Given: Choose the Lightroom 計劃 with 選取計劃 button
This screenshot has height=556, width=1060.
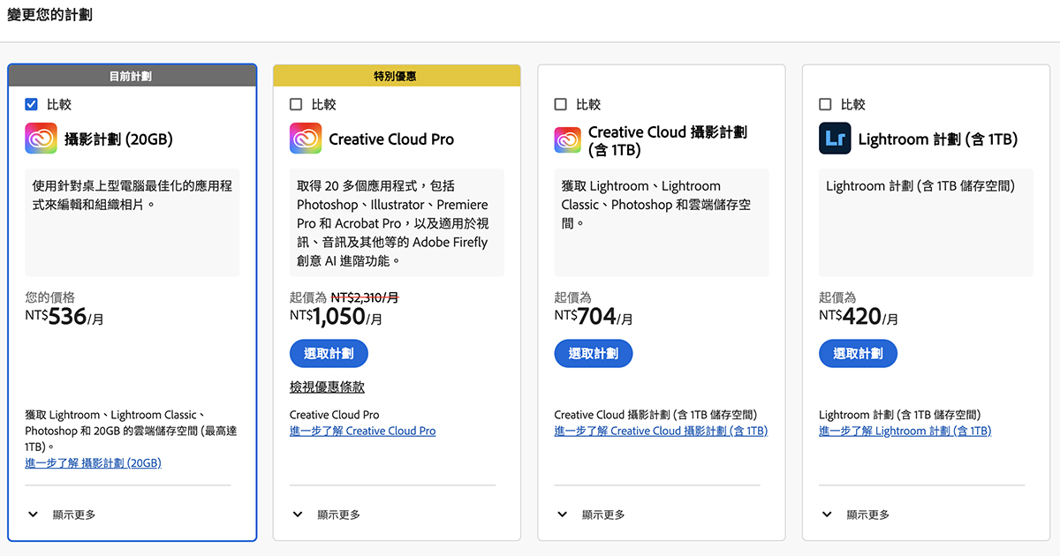Looking at the screenshot, I should coord(858,354).
